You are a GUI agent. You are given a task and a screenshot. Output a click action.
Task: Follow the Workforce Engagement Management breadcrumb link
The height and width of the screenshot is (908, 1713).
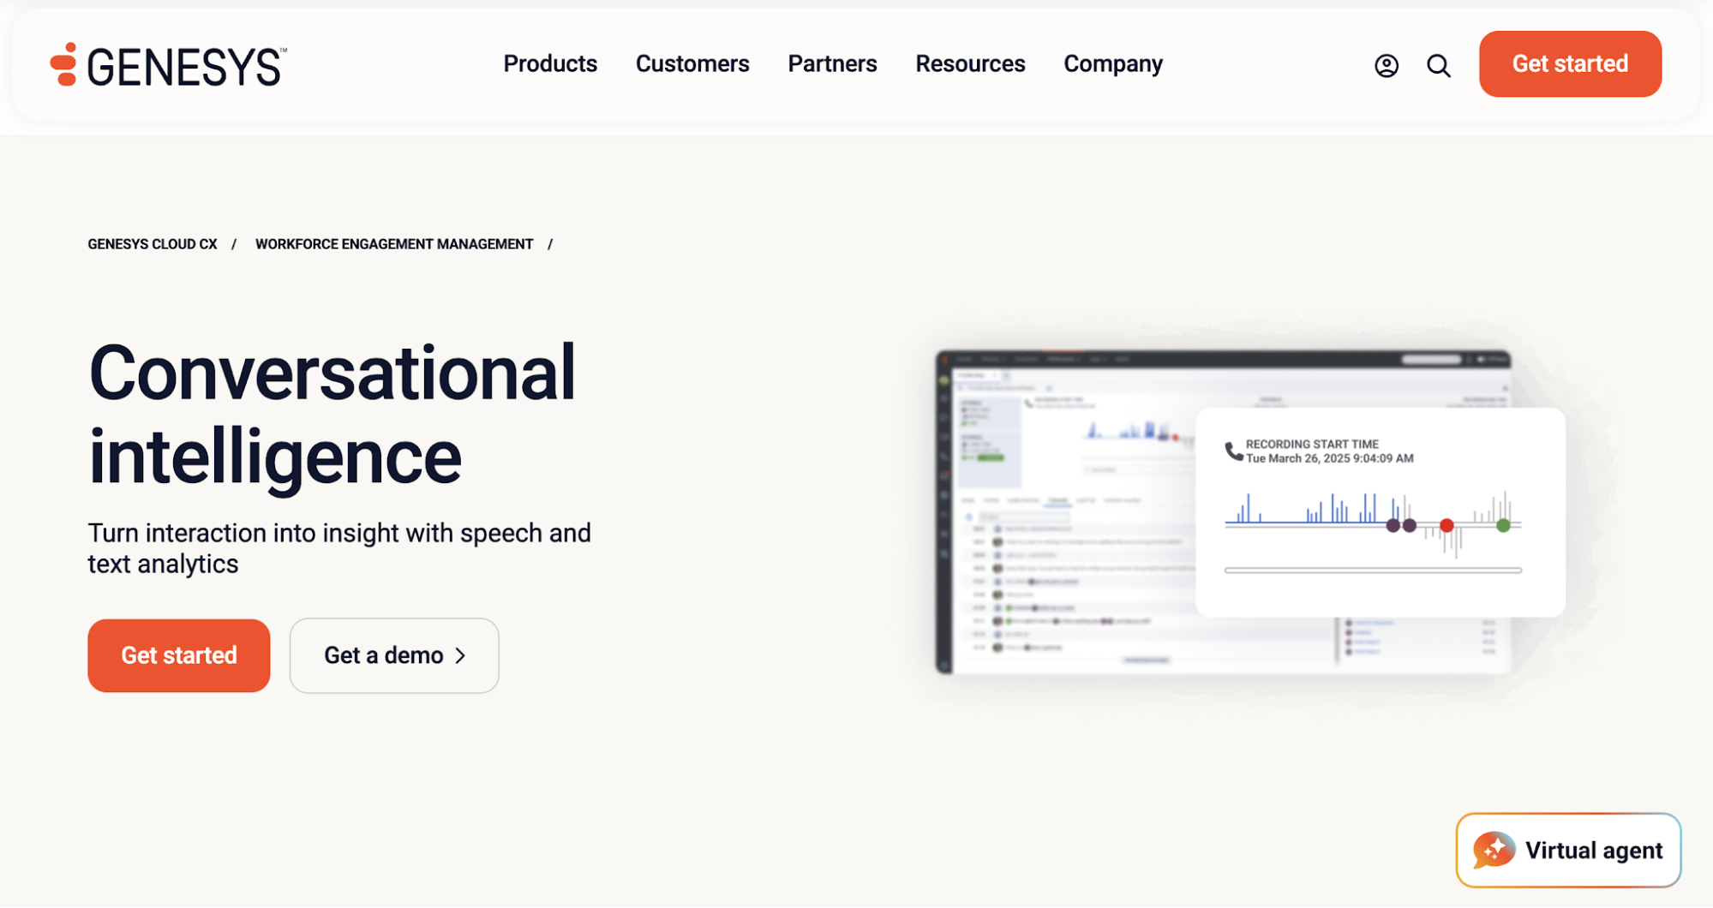(x=394, y=244)
